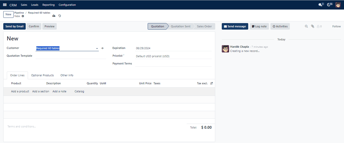
Task: Click the cloud save icon
Action: point(54,16)
